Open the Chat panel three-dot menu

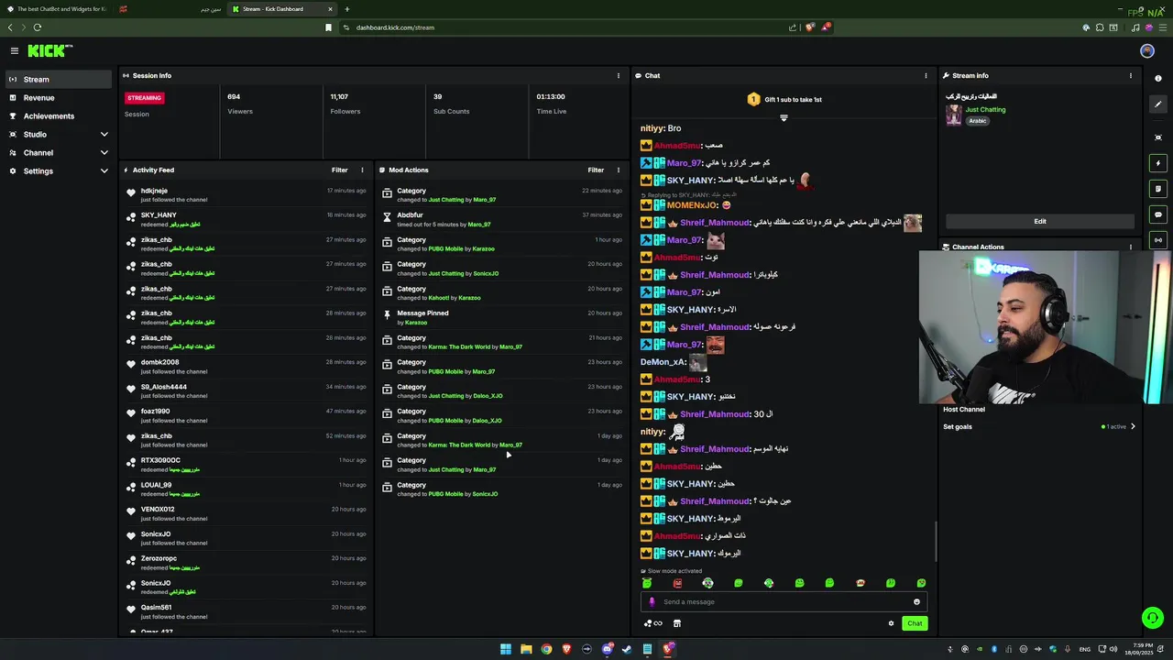pyautogui.click(x=926, y=76)
